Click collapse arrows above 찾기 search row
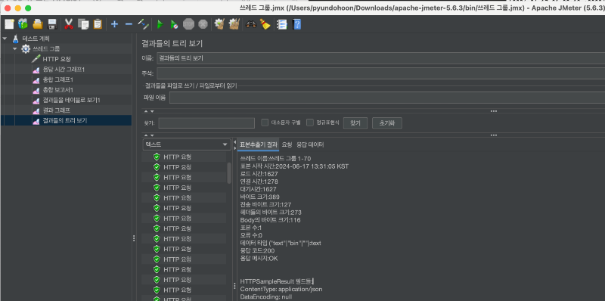This screenshot has width=605, height=301. tap(149, 111)
